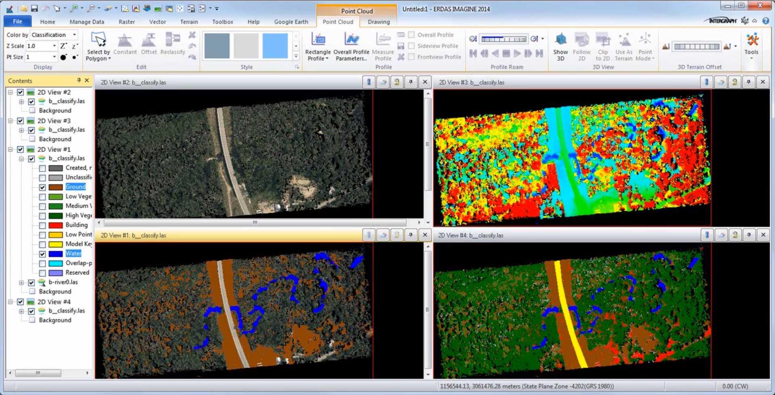Click the Select by Polygon tool
The width and height of the screenshot is (775, 395).
98,46
